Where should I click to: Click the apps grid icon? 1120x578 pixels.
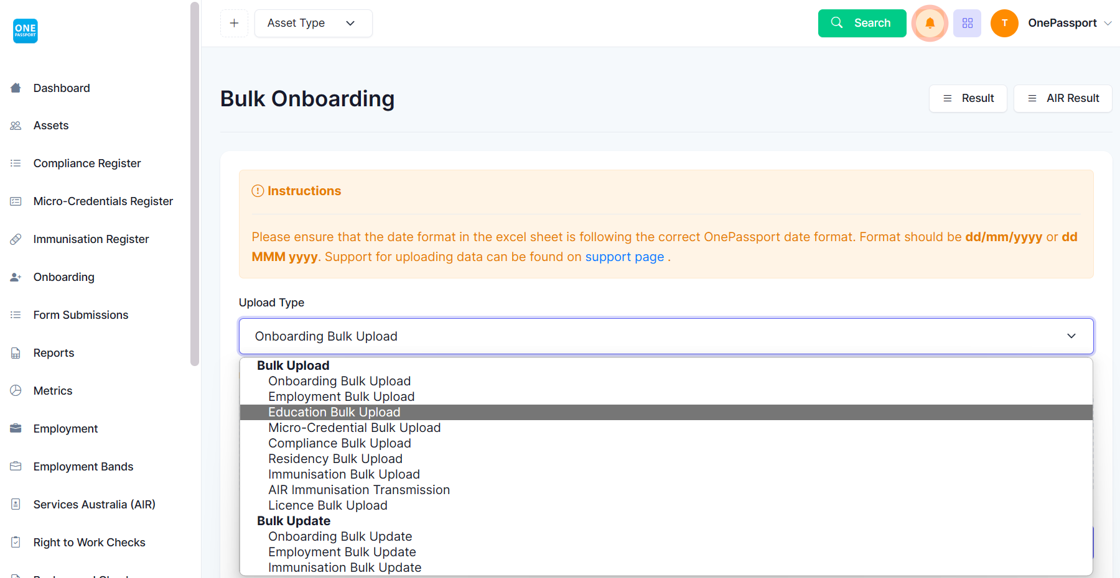[x=967, y=23]
